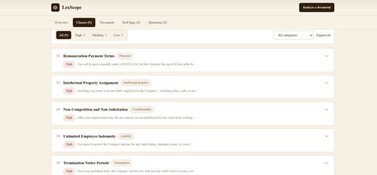Select the All (9) risk filter
The height and width of the screenshot is (175, 377).
pyautogui.click(x=64, y=35)
